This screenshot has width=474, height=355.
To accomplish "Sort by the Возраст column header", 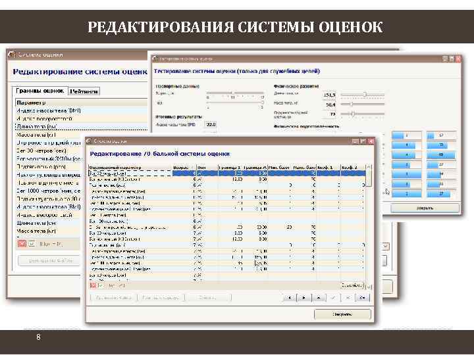I will tap(184, 167).
